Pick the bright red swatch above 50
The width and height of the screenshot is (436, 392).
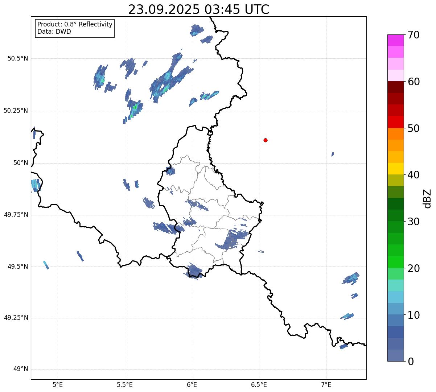(x=395, y=122)
